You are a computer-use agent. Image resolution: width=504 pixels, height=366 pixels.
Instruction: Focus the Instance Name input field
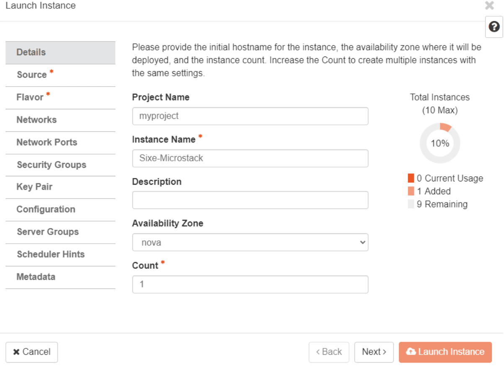pyautogui.click(x=250, y=158)
